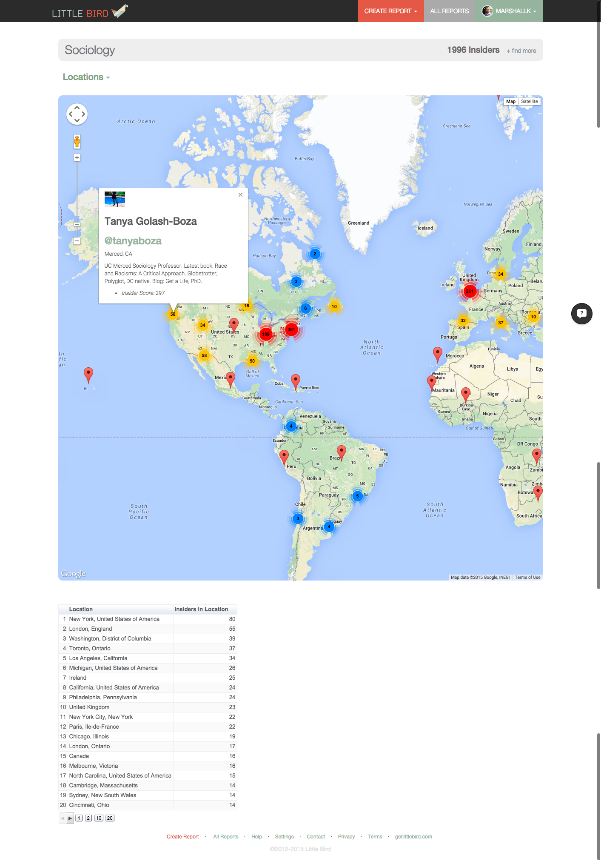The width and height of the screenshot is (601, 861).
Task: Zoom out with the map minus button
Action: pos(77,241)
